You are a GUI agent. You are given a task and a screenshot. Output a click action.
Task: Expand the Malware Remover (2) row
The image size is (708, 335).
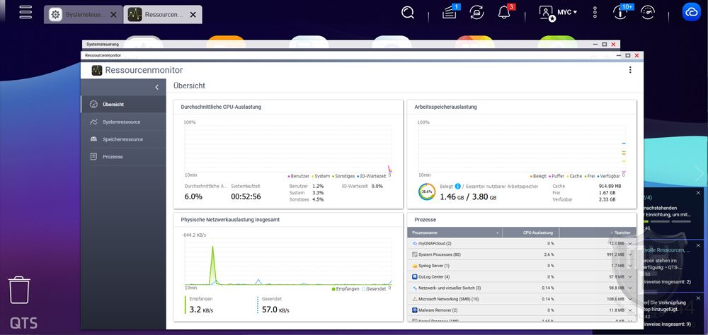630,310
